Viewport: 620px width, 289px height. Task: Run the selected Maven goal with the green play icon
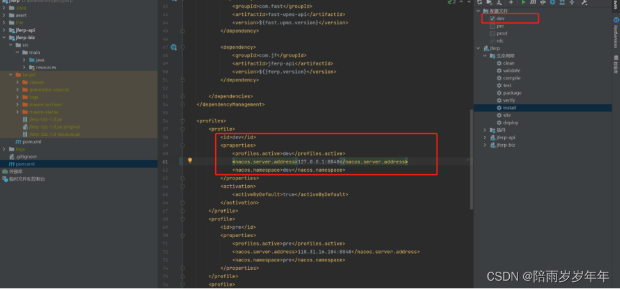[523, 3]
